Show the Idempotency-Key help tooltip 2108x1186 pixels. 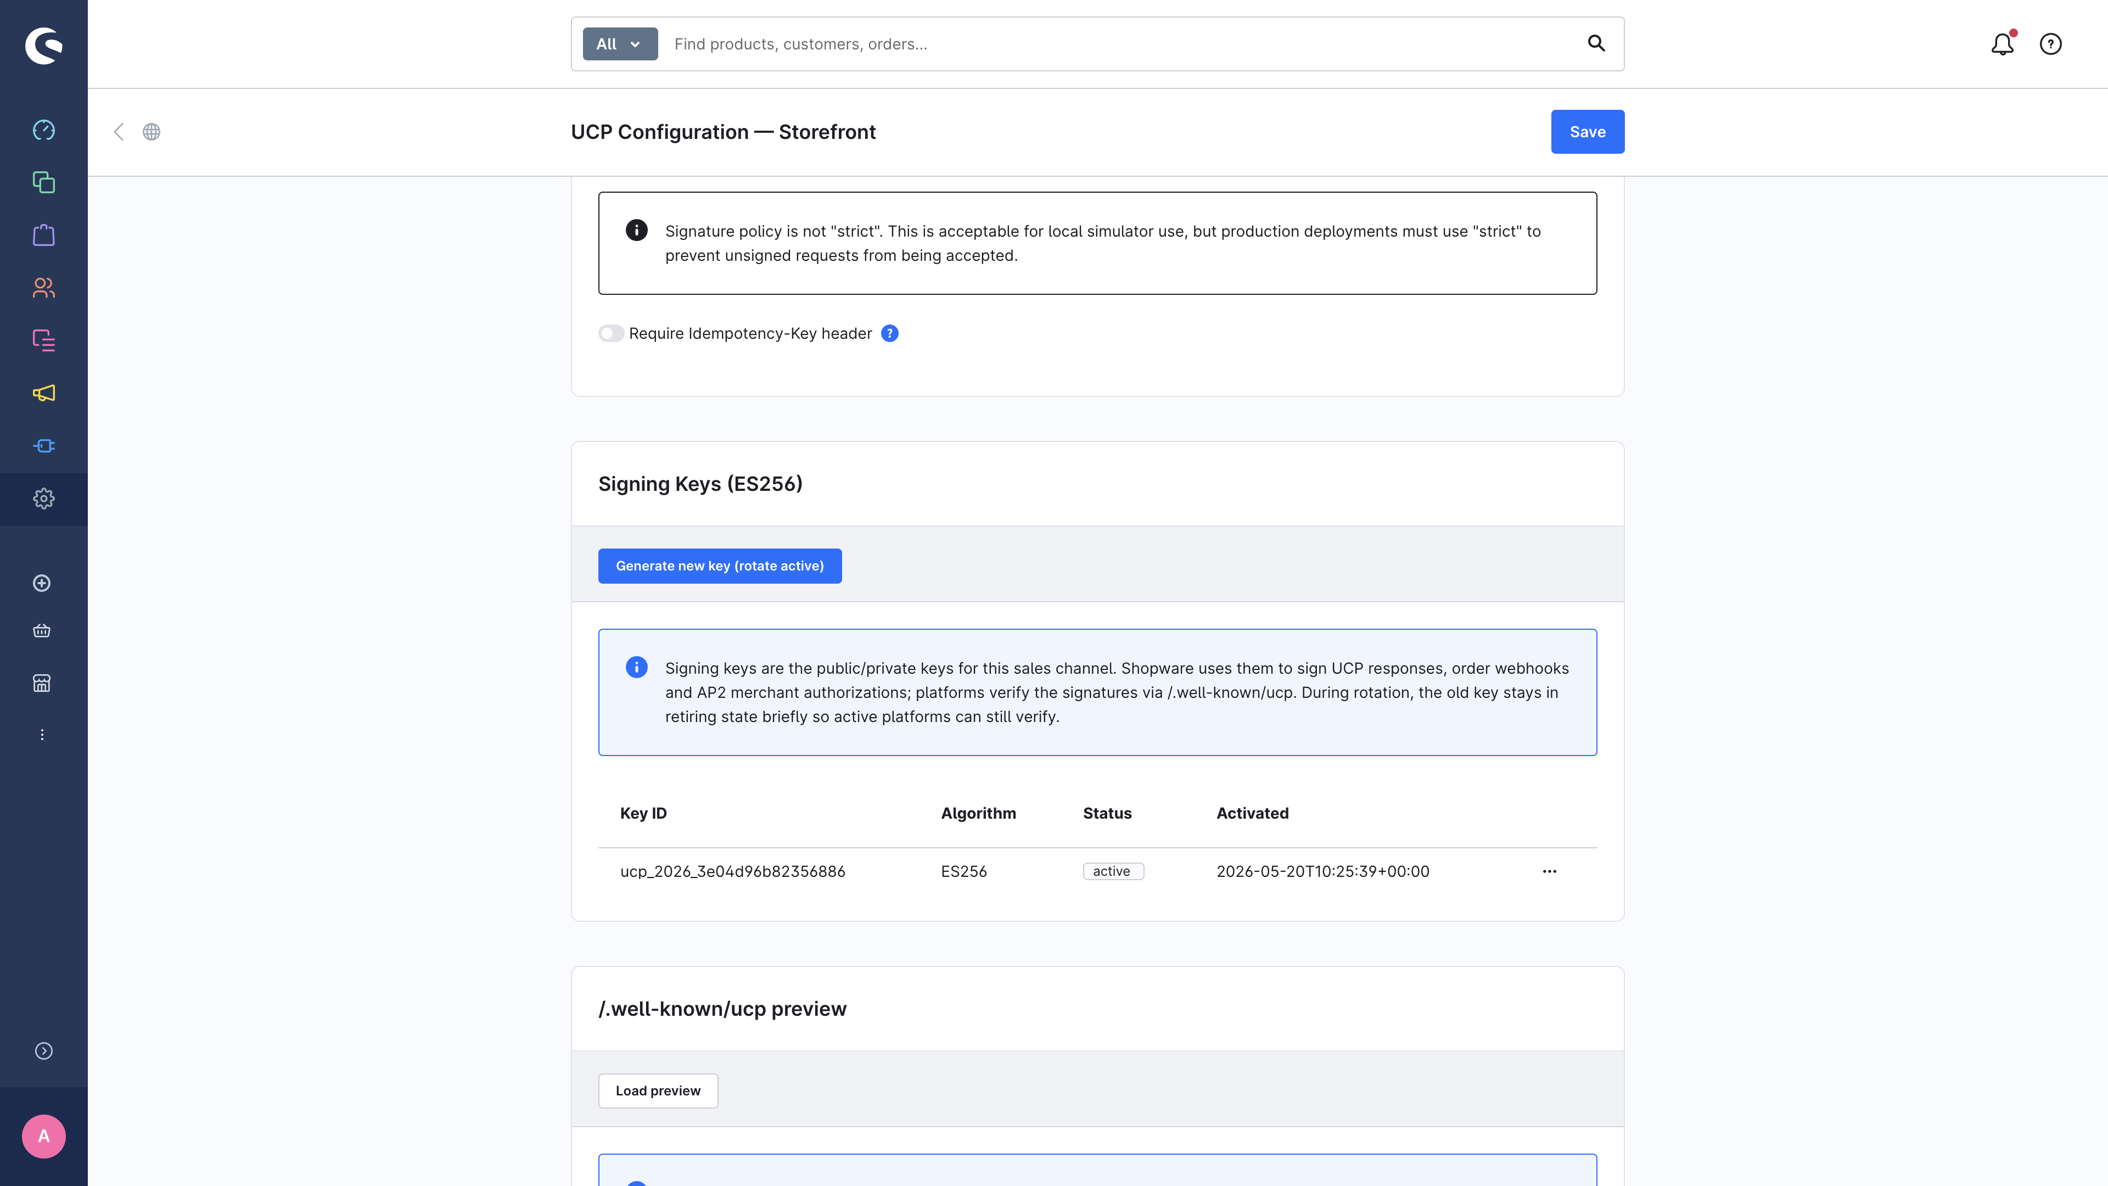889,333
